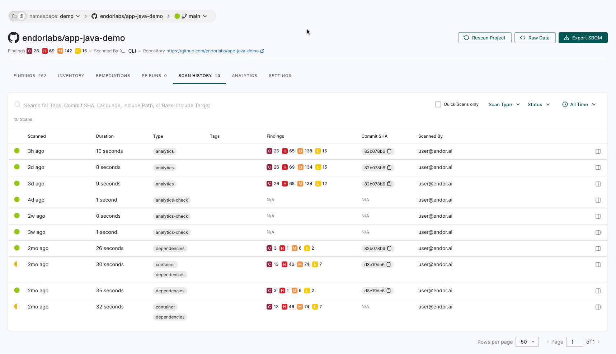
Task: Open the external repository link icon
Action: click(262, 51)
